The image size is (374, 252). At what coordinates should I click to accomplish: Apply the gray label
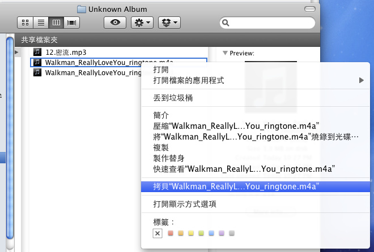coord(232,233)
